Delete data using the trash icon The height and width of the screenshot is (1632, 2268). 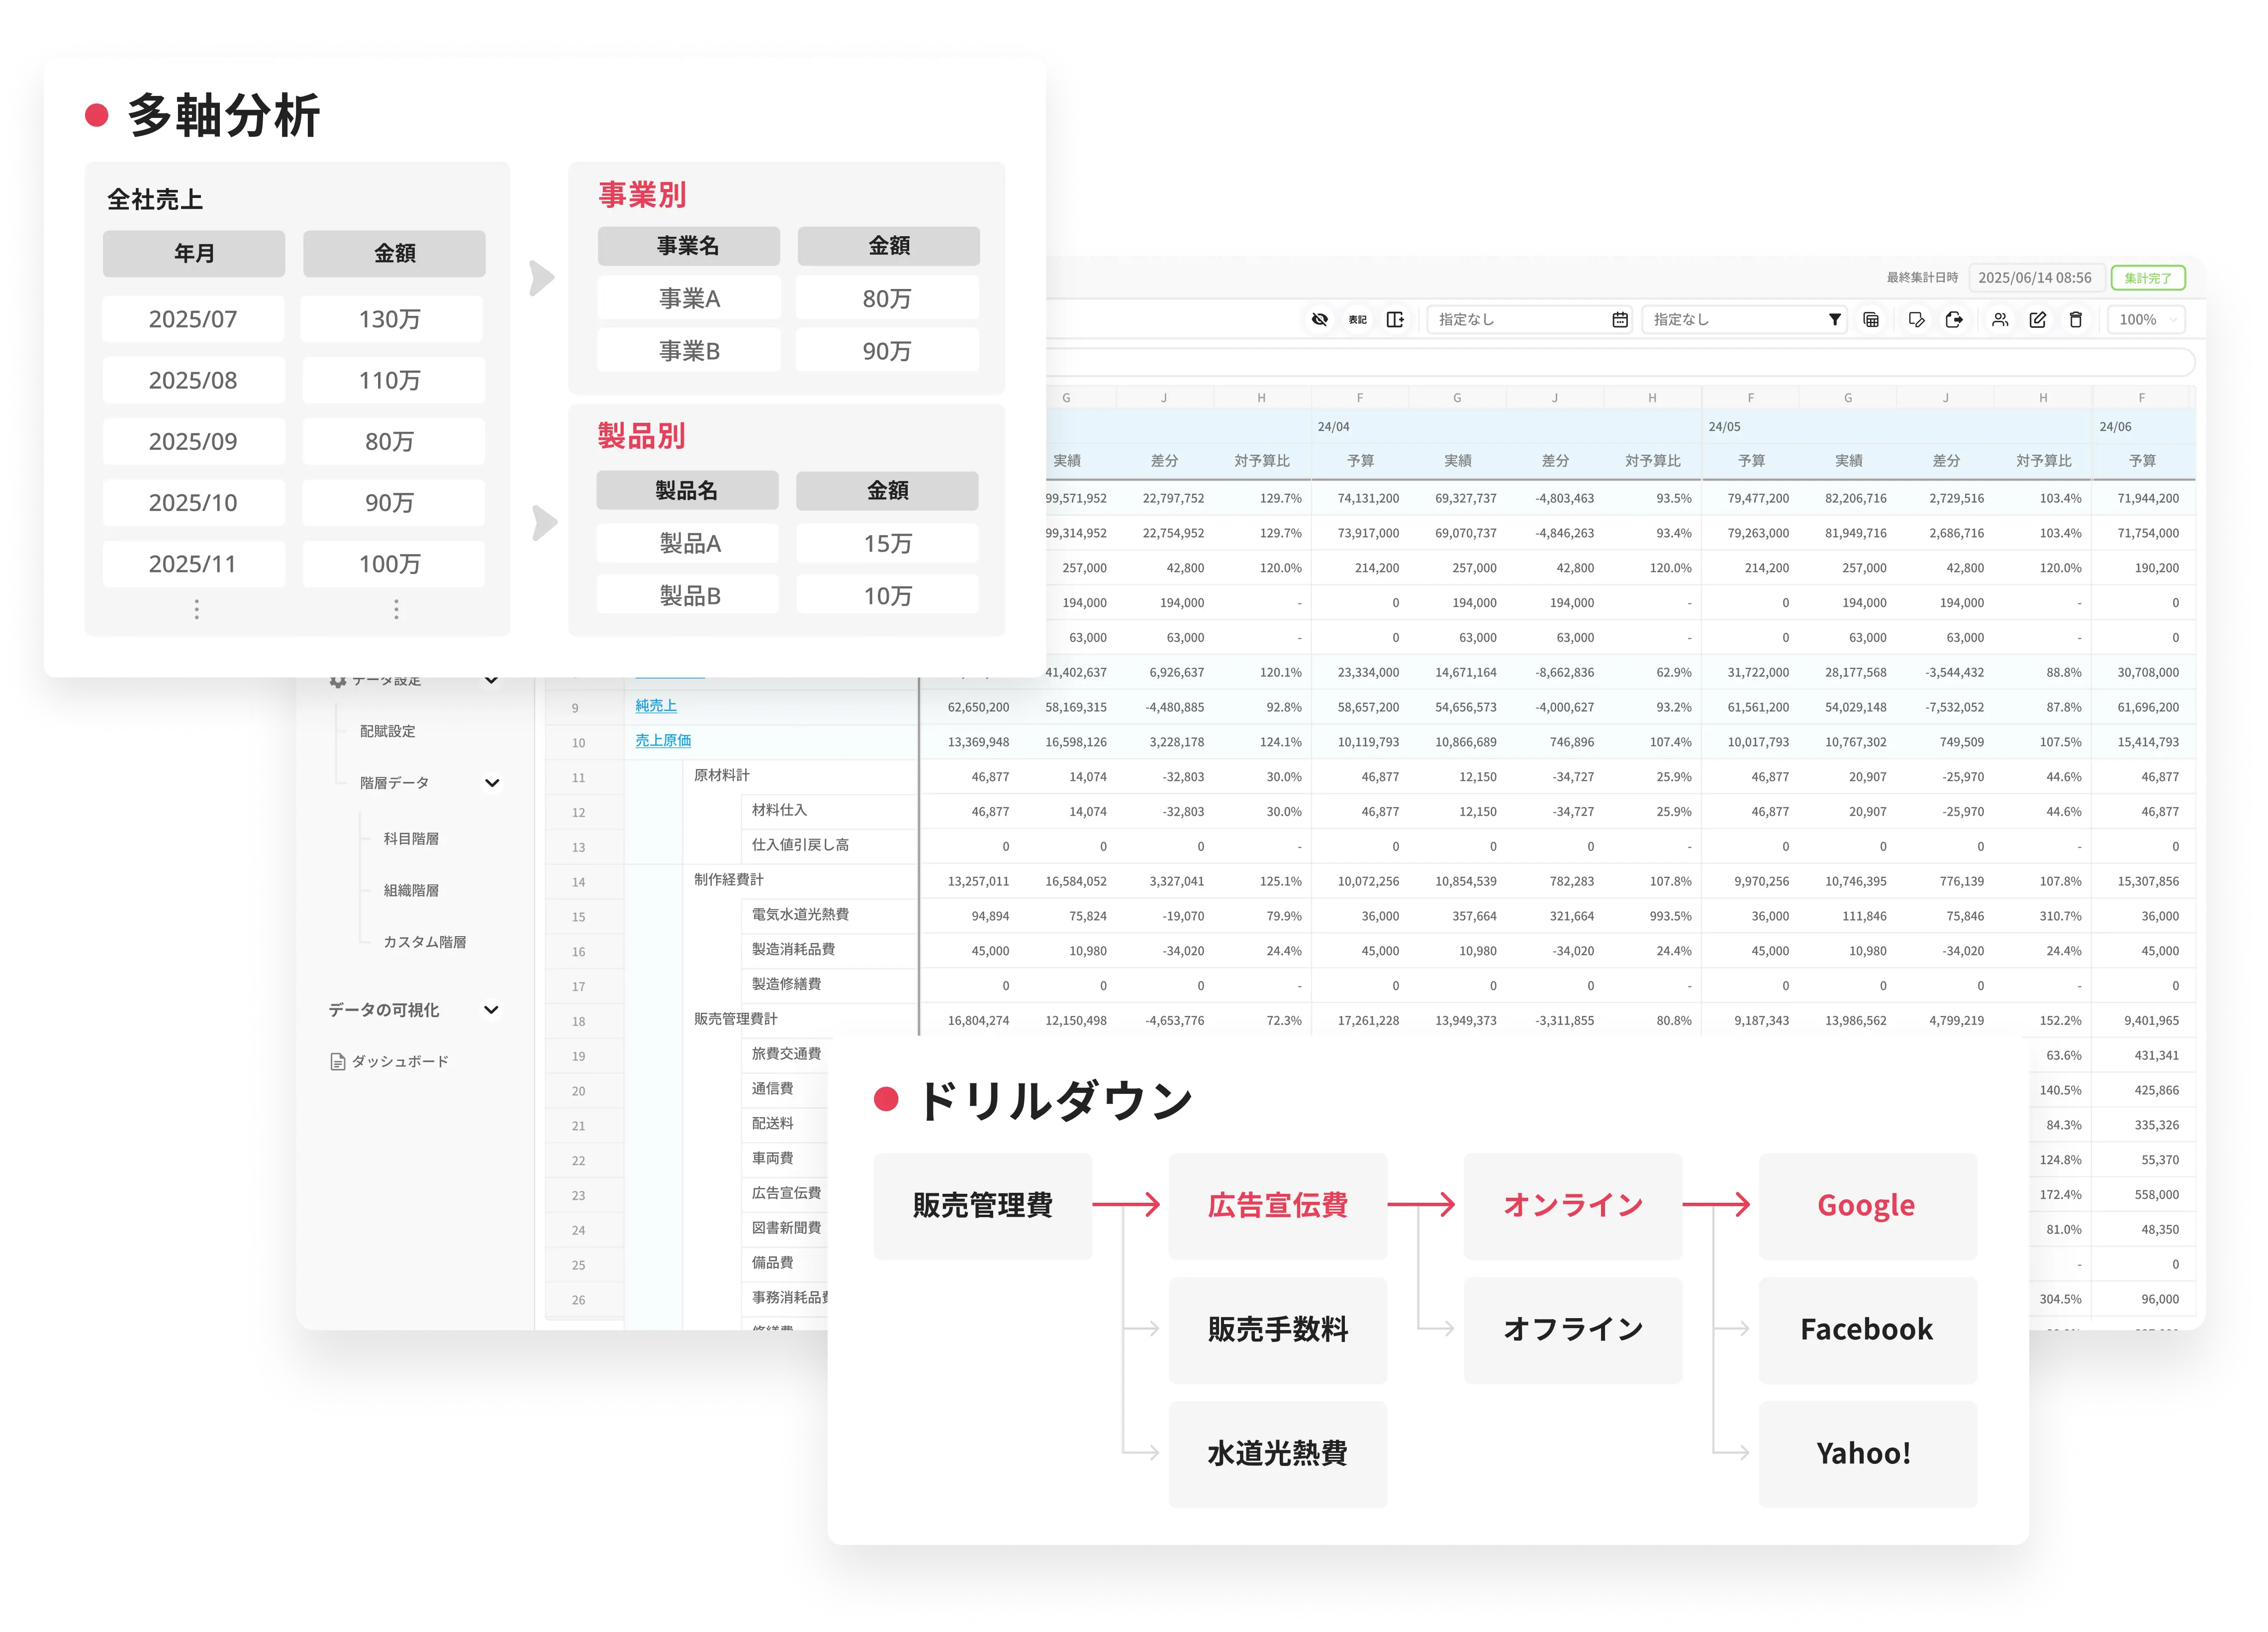(x=2077, y=320)
